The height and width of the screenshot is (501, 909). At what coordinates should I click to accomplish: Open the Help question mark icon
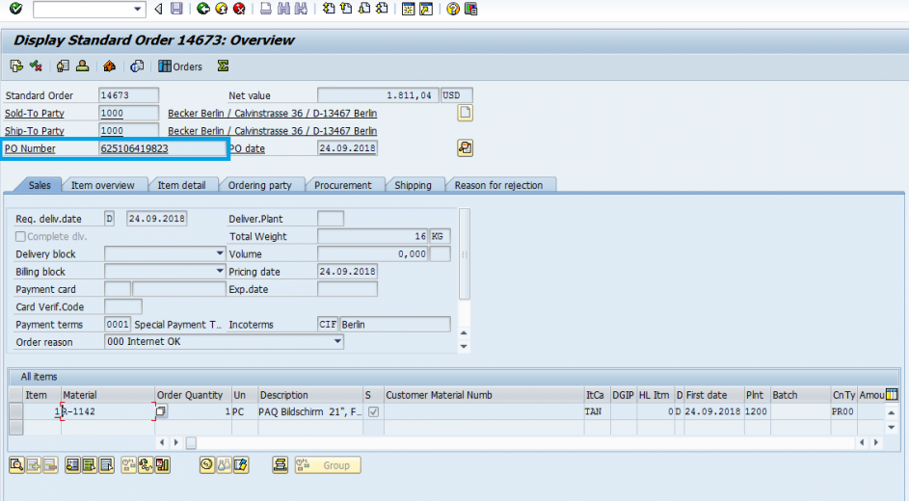453,9
